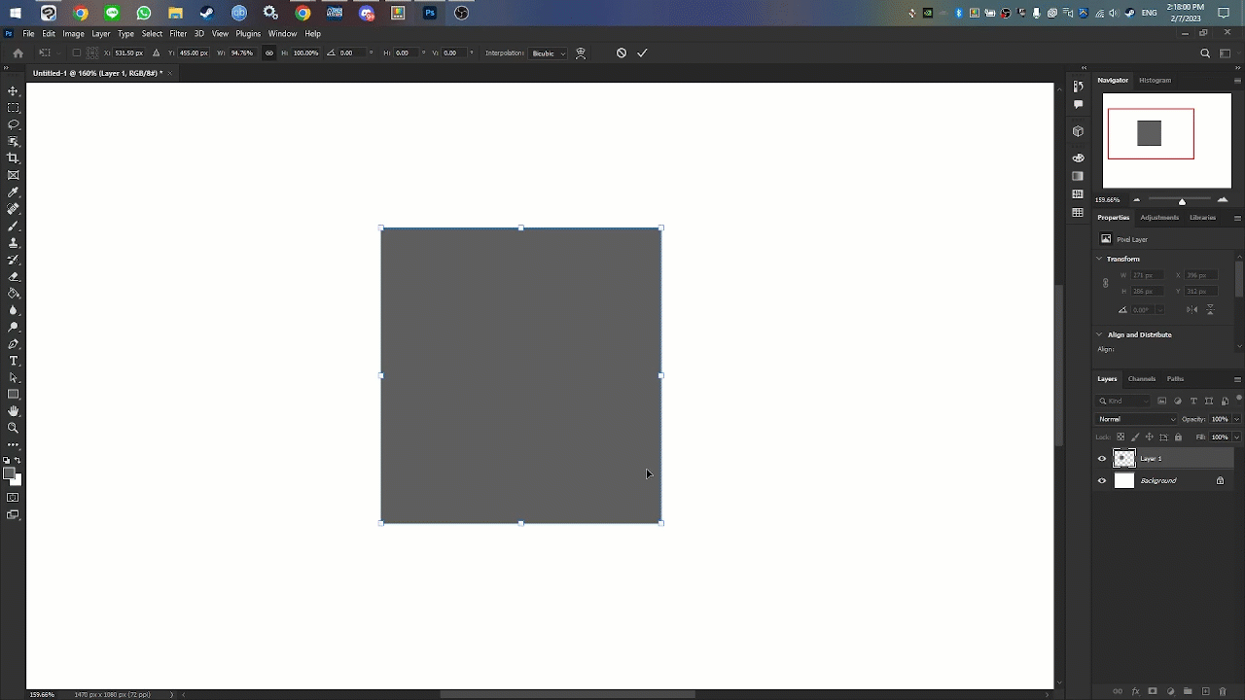Image resolution: width=1245 pixels, height=700 pixels.
Task: Open the Filter menu
Action: (x=178, y=32)
